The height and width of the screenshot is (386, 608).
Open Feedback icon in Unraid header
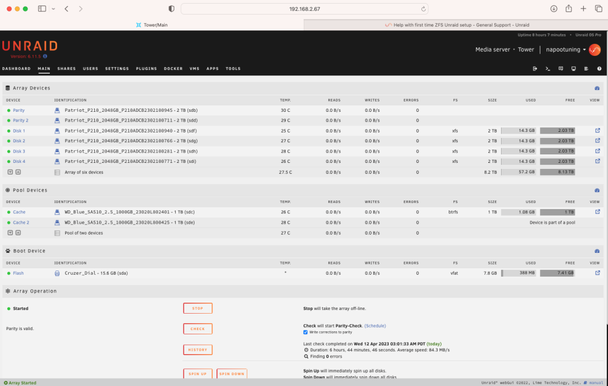[561, 69]
